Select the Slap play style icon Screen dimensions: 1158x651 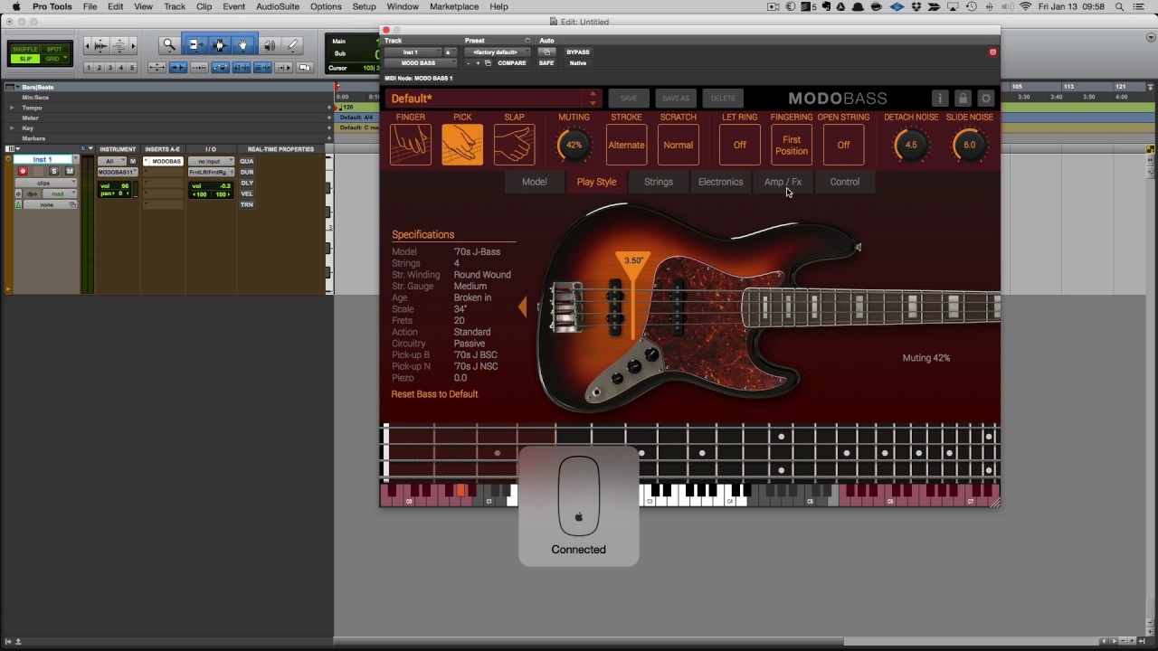click(x=514, y=145)
